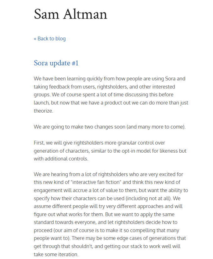
Task: Click the phrase "standard towards everyone"
Action: [65, 222]
